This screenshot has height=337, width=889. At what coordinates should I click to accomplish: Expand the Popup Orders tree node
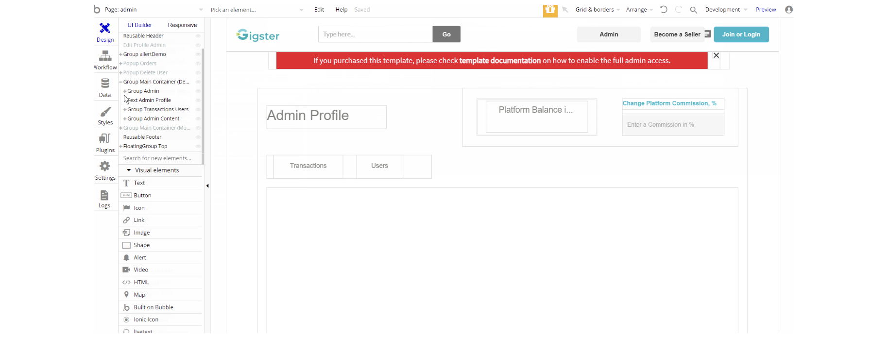click(121, 64)
